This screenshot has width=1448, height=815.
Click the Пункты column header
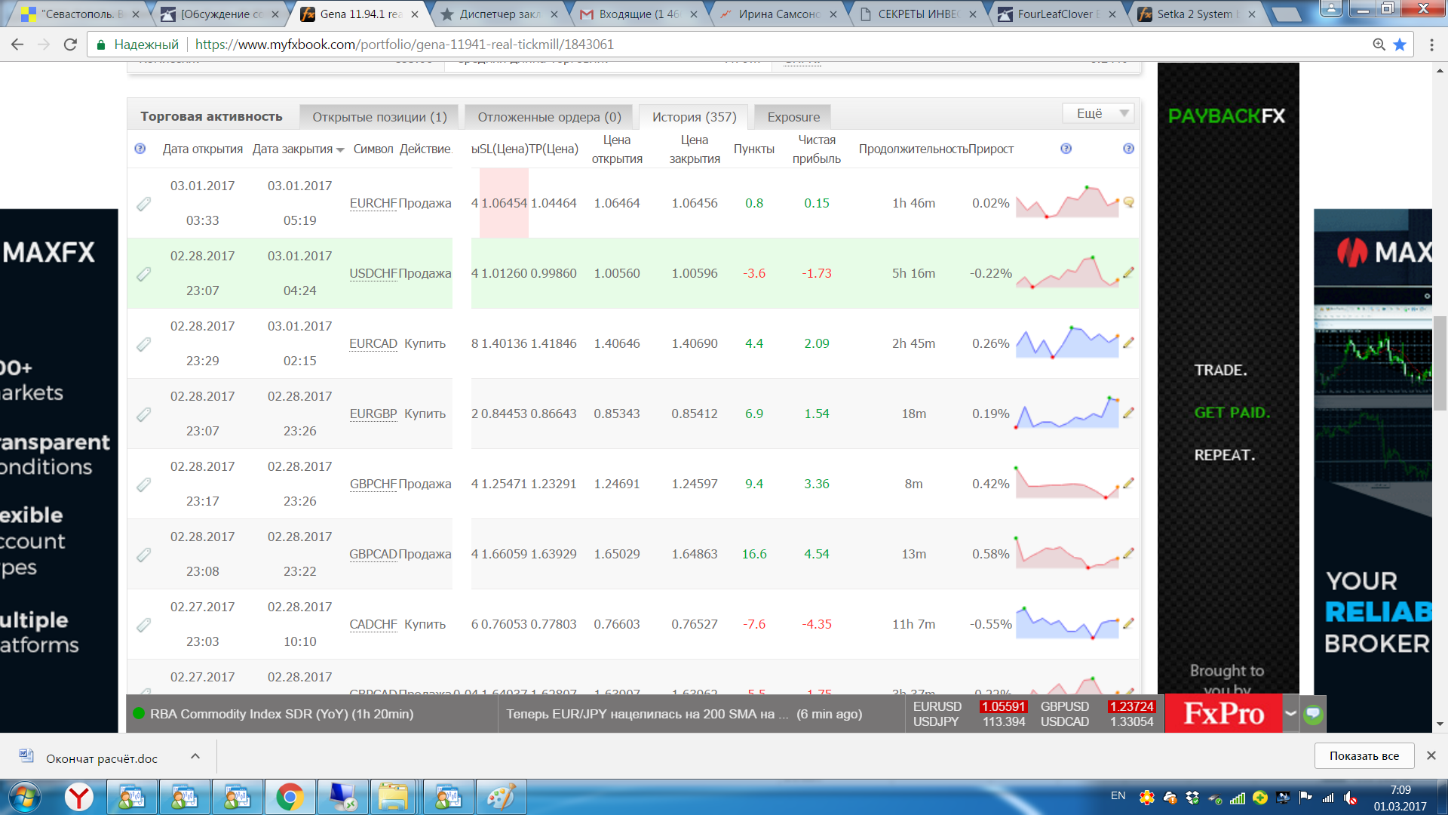pyautogui.click(x=754, y=149)
